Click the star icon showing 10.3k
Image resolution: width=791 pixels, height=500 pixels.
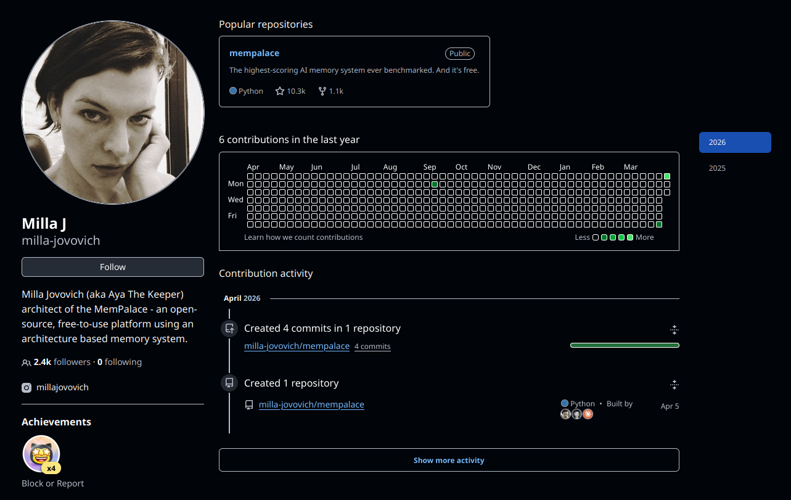280,91
